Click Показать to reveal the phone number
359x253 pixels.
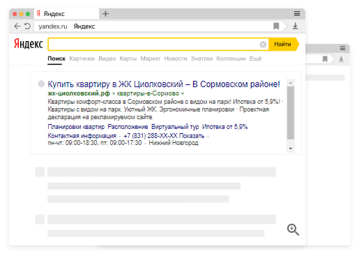click(191, 136)
